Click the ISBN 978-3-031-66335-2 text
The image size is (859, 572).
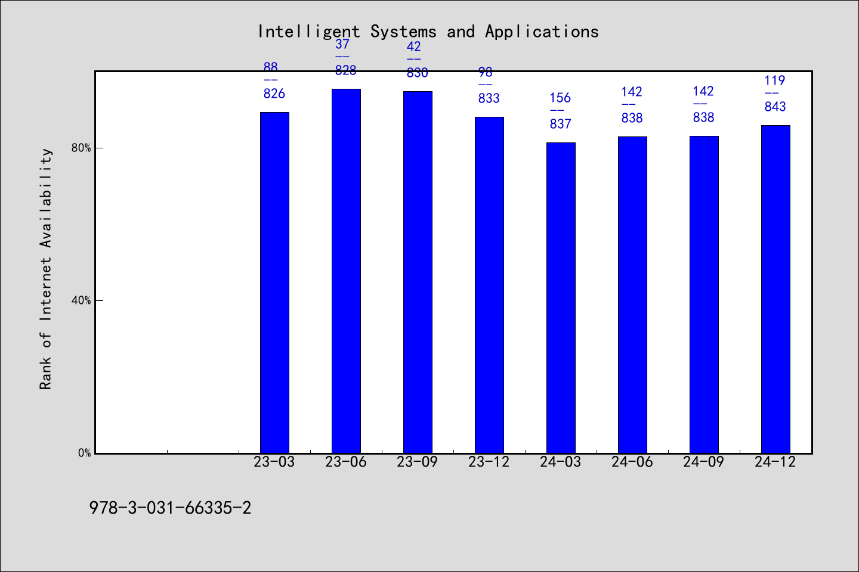170,508
